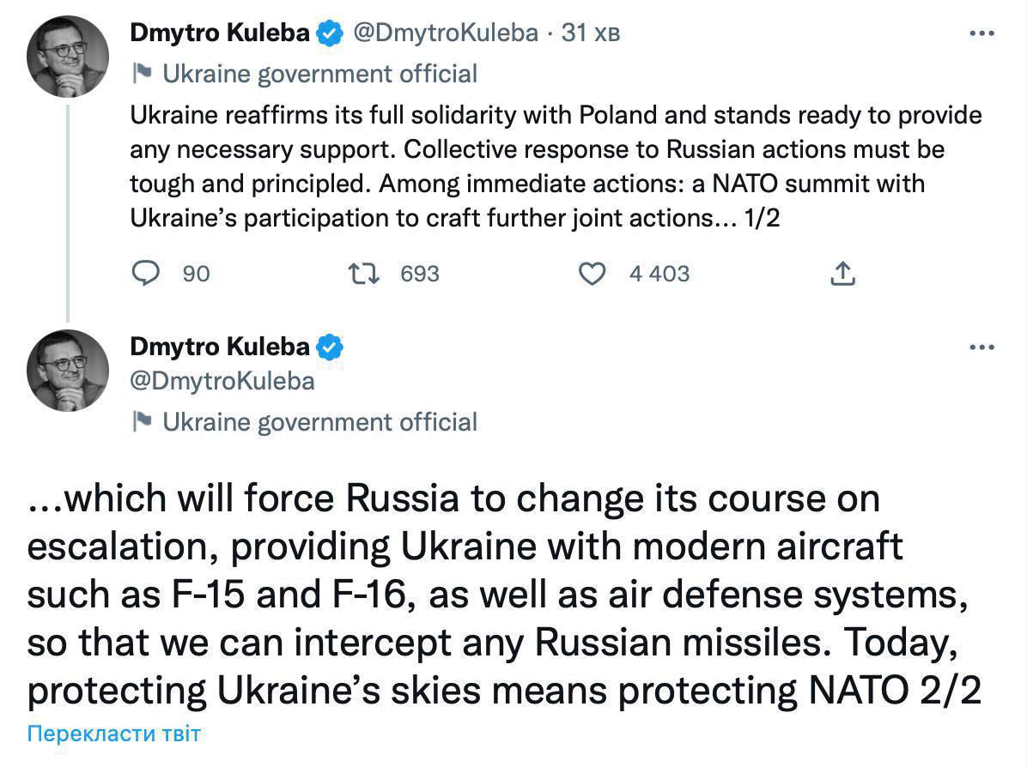
Task: Click first 'Ukraine government official' label
Action: tap(319, 74)
